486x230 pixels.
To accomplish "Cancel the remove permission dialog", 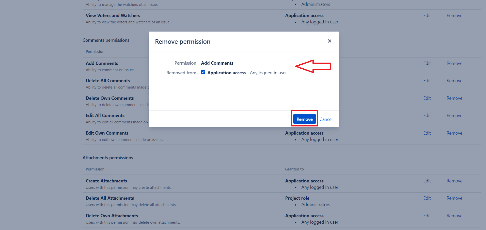I will click(x=326, y=119).
